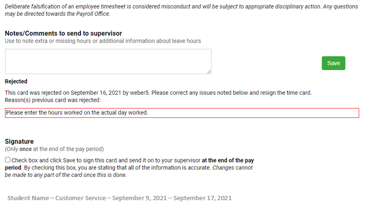The image size is (368, 208).
Task: Click the bold "Rejected" heading
Action: point(16,82)
